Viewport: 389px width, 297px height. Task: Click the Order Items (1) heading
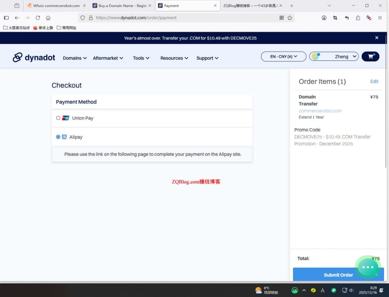322,81
